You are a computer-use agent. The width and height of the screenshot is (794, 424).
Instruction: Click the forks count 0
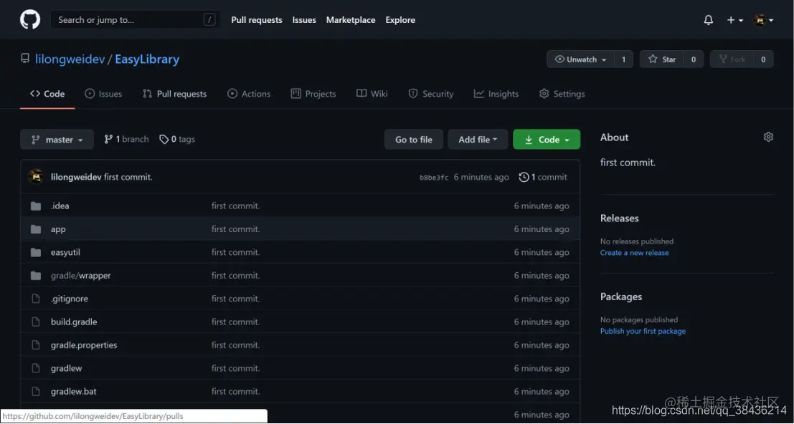click(763, 59)
